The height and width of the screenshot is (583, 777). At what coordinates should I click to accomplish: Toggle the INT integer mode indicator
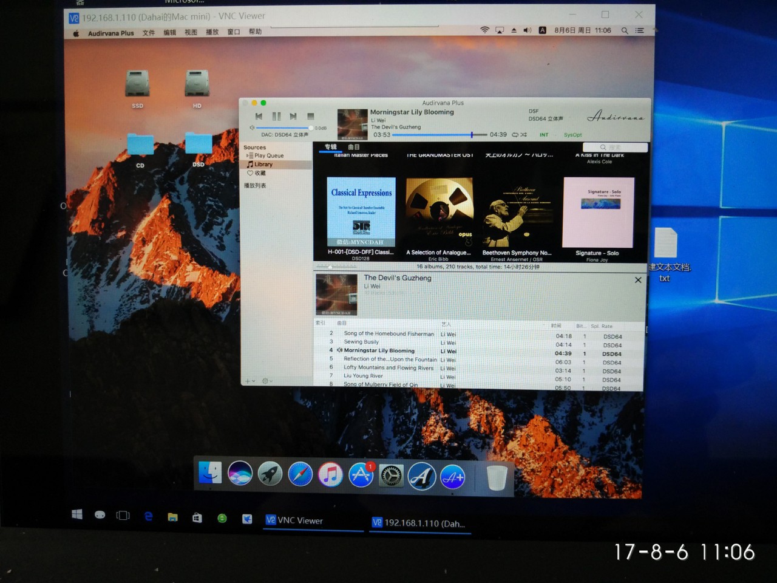(x=544, y=135)
